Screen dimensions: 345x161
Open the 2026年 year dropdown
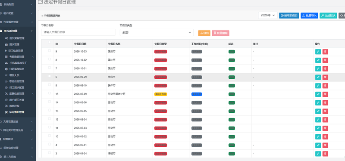(268, 15)
